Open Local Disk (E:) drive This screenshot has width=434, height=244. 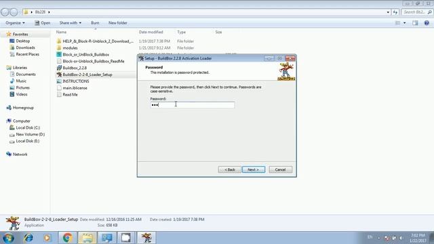pos(24,141)
